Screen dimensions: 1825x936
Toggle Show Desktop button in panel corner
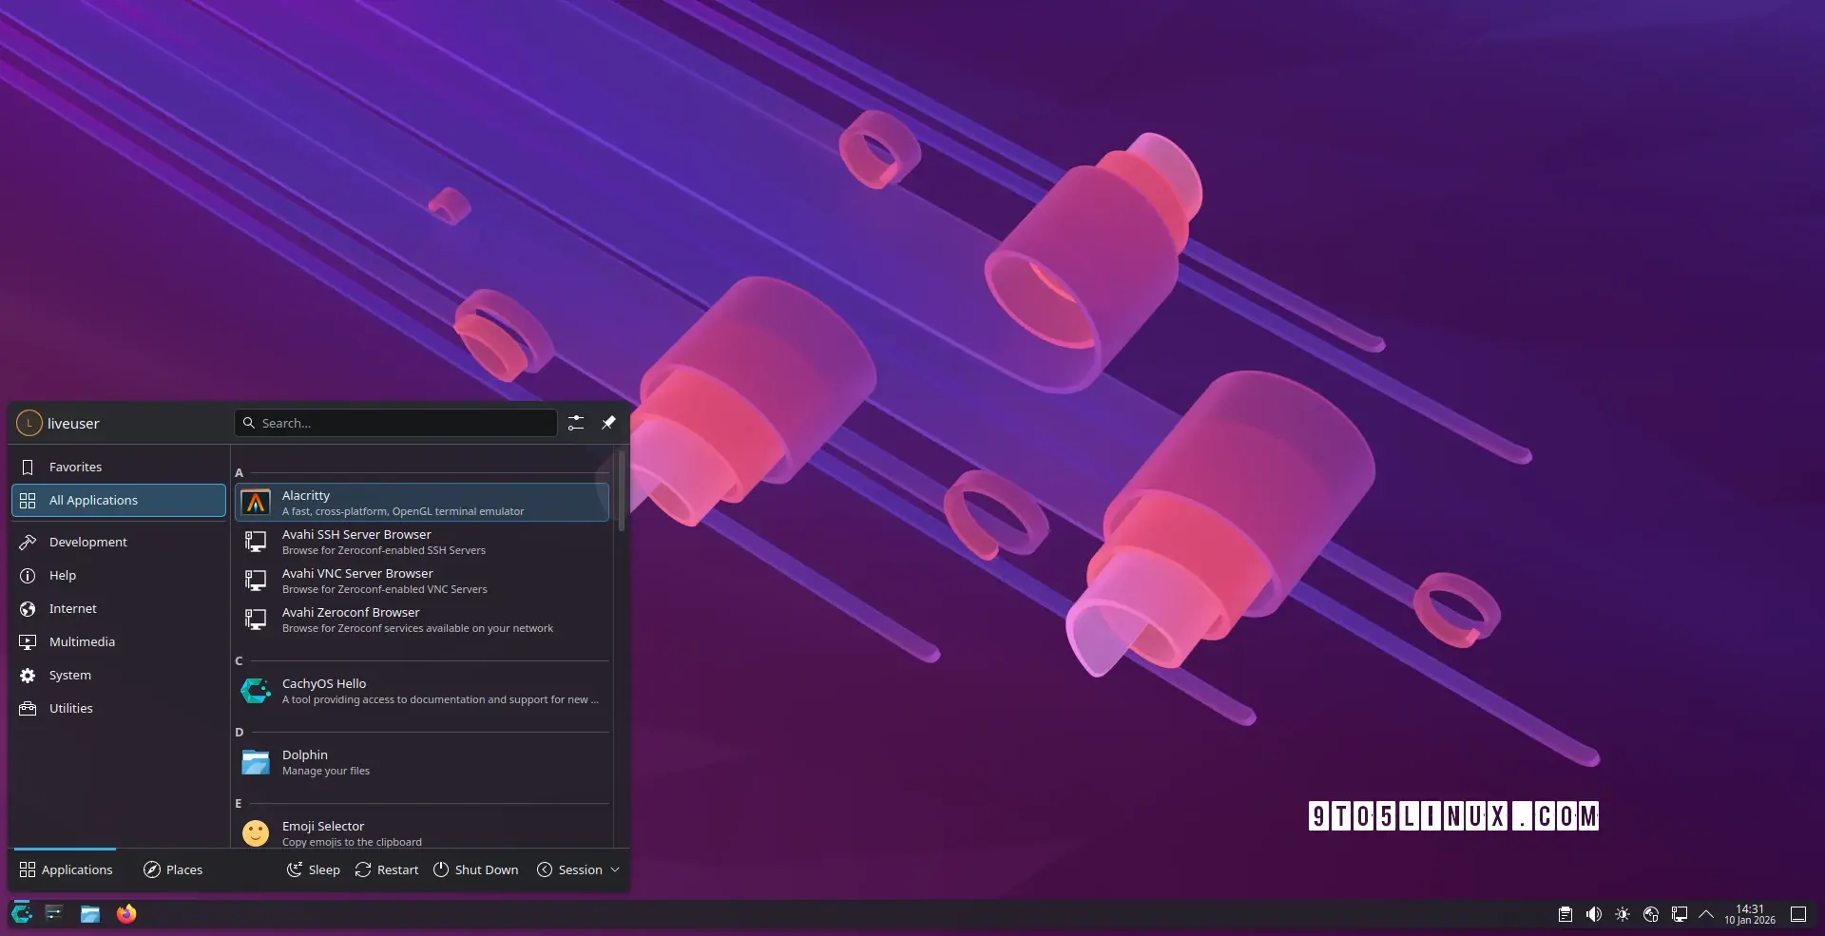coord(1798,914)
